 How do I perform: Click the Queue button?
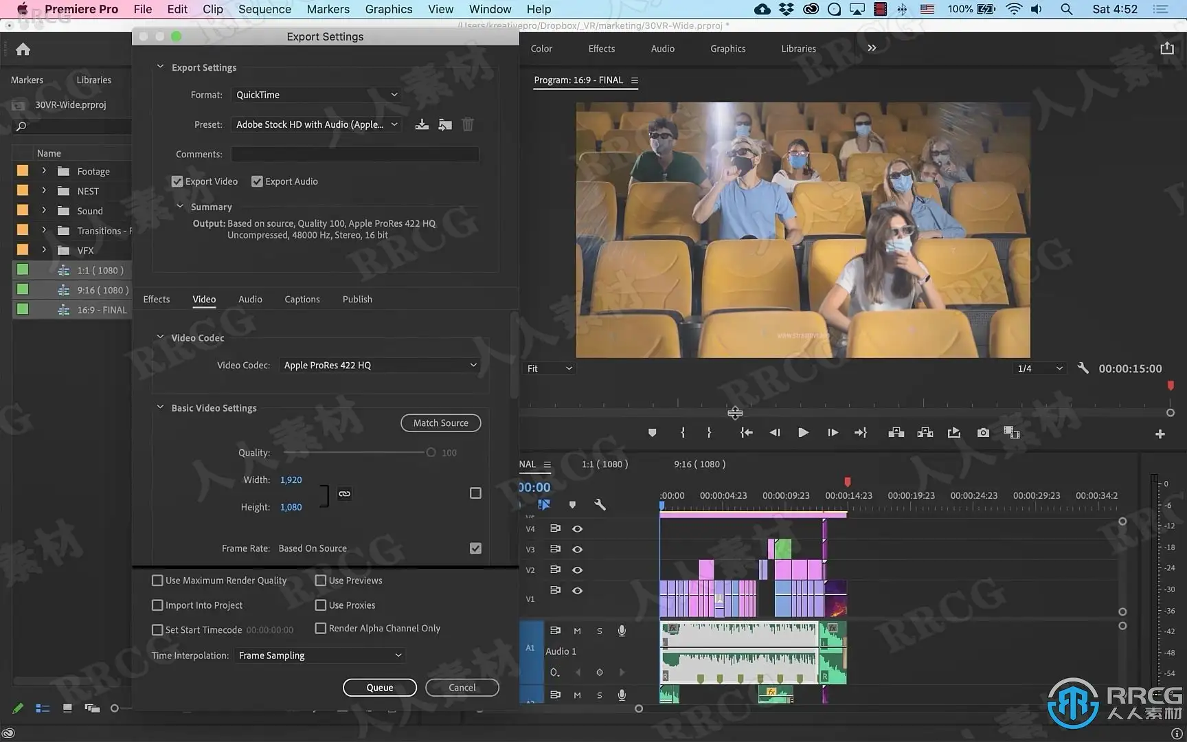click(x=379, y=688)
